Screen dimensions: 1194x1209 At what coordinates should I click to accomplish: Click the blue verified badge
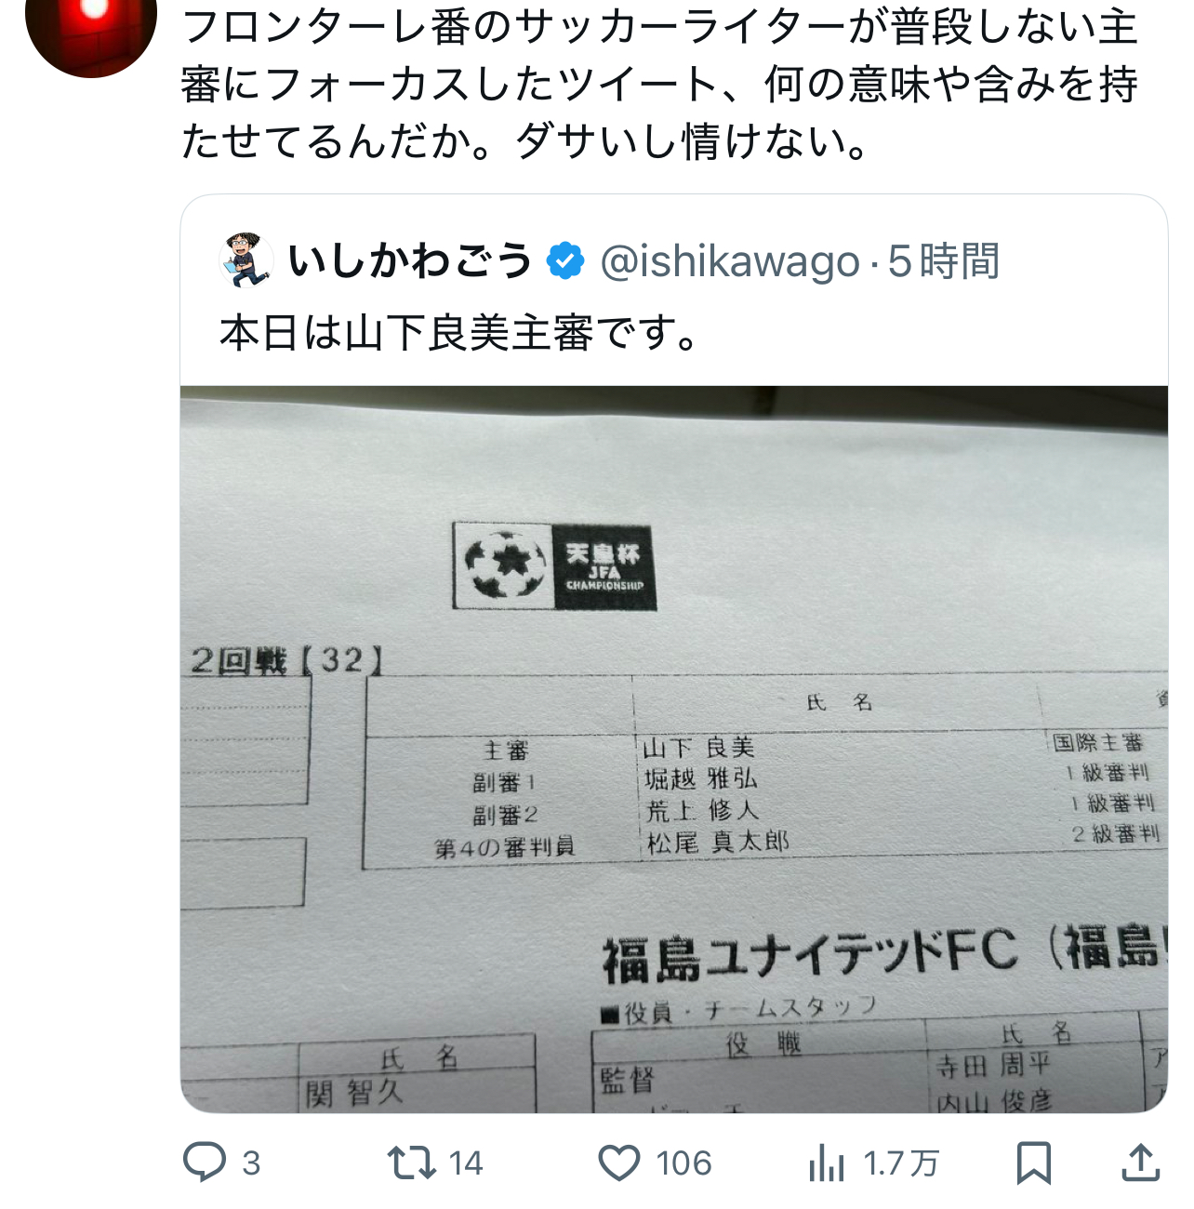pyautogui.click(x=565, y=260)
